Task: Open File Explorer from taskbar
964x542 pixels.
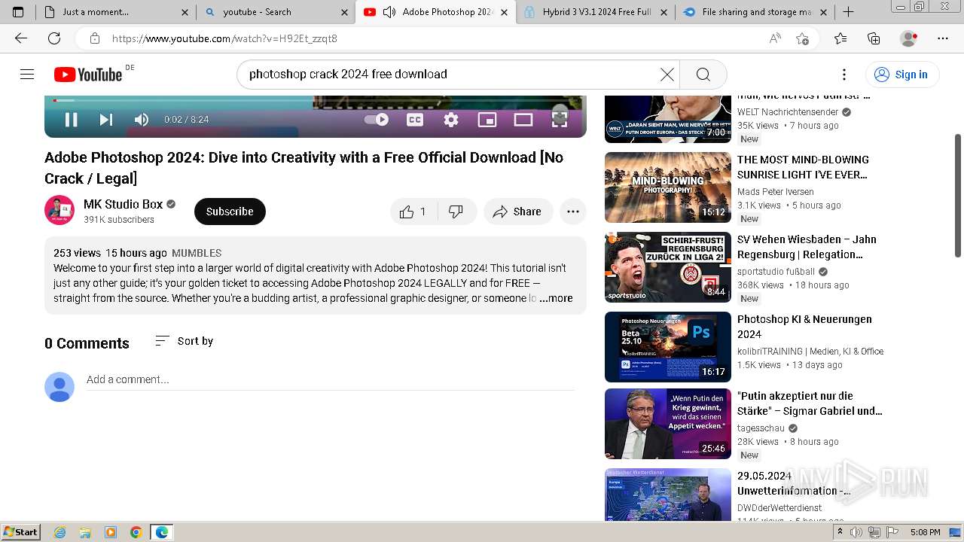Action: [85, 532]
